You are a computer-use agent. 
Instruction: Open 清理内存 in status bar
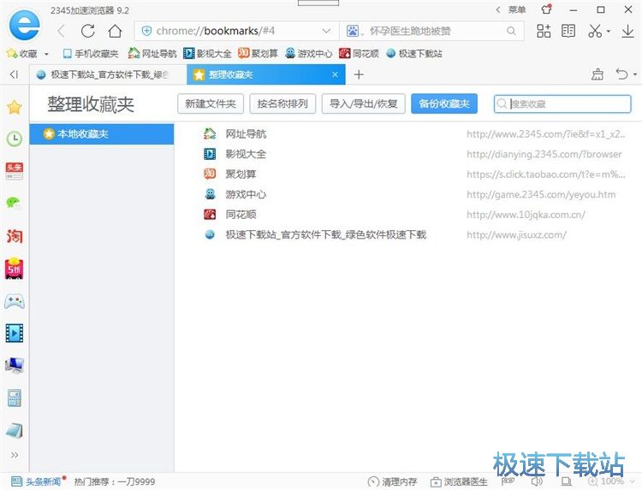coord(392,481)
